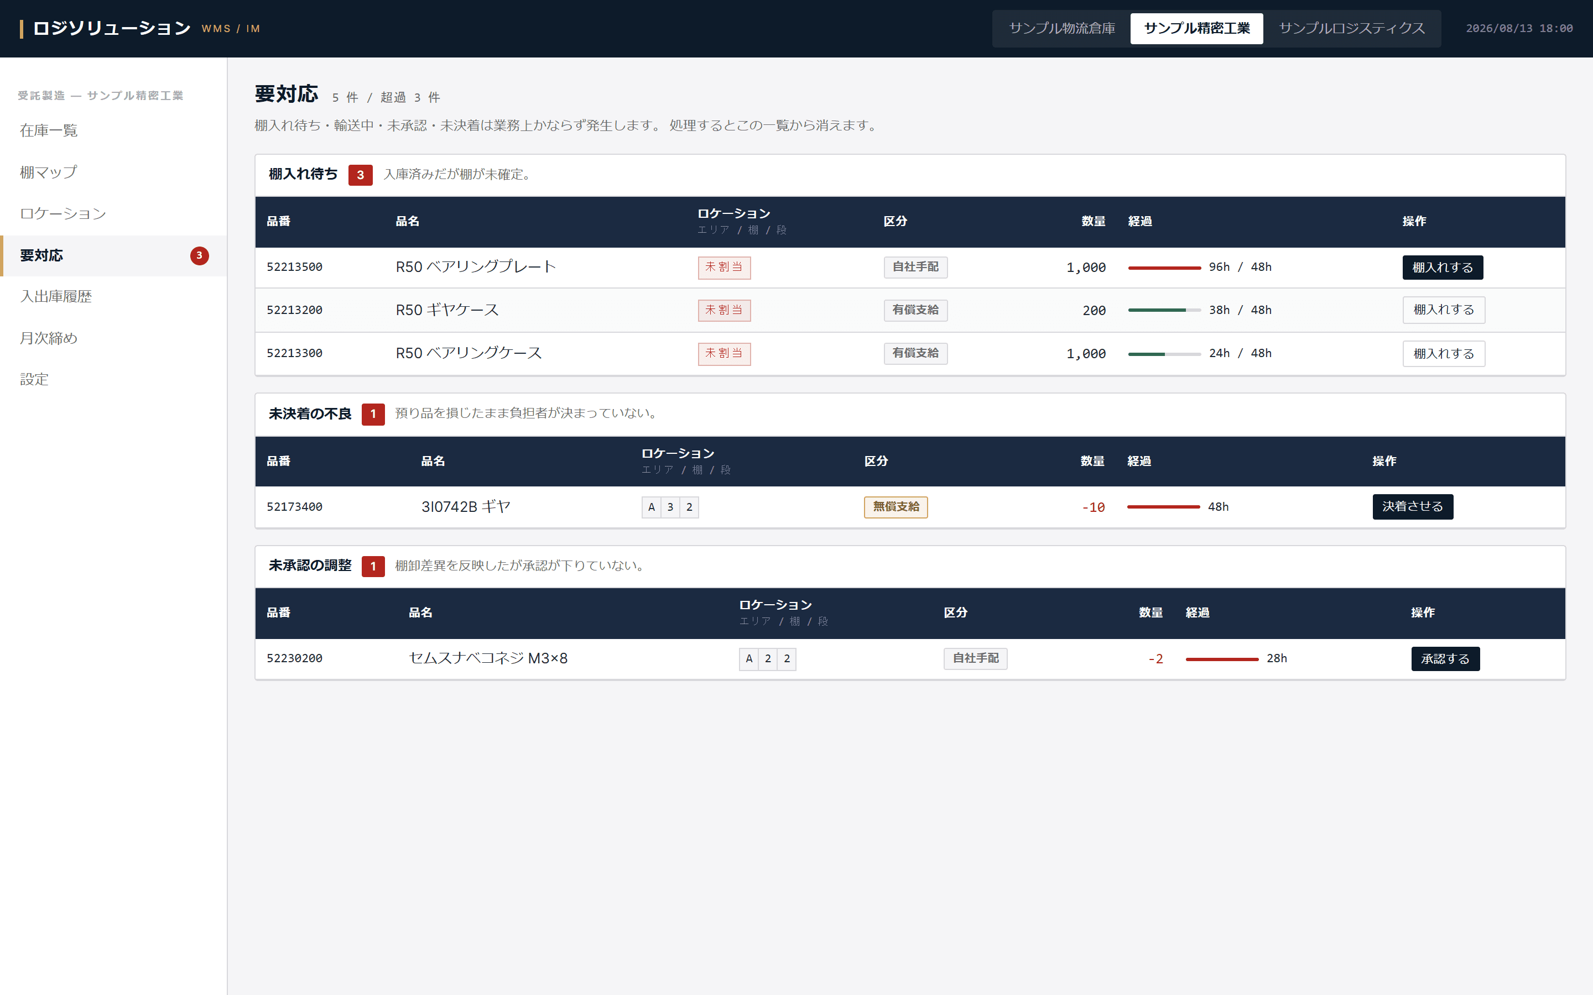
Task: Click quantity -10 in 未決着の不良 table
Action: point(1093,507)
